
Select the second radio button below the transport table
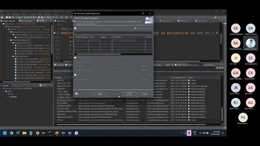point(75,58)
